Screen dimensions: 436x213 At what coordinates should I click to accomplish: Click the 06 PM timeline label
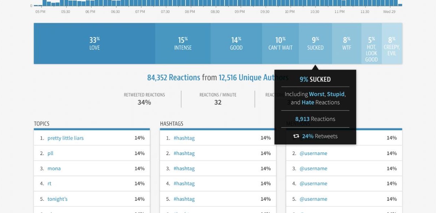coord(90,12)
